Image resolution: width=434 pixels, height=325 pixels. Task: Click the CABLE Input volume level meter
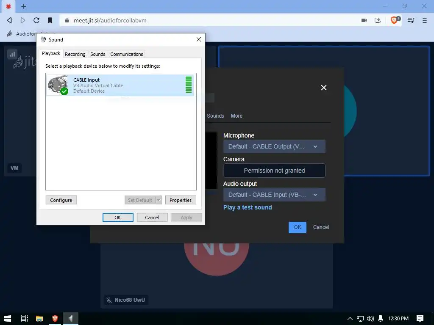[x=189, y=85]
